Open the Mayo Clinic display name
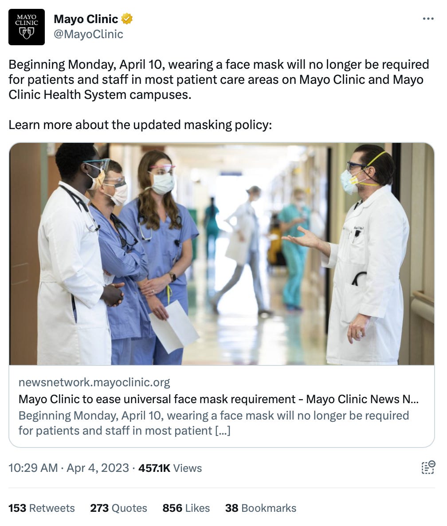447x526 pixels. coord(86,19)
